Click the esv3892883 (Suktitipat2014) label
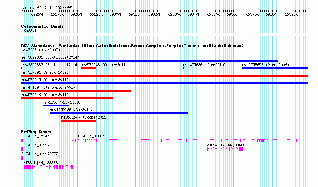Image resolution: width=318 pixels, height=187 pixels. 50,65
